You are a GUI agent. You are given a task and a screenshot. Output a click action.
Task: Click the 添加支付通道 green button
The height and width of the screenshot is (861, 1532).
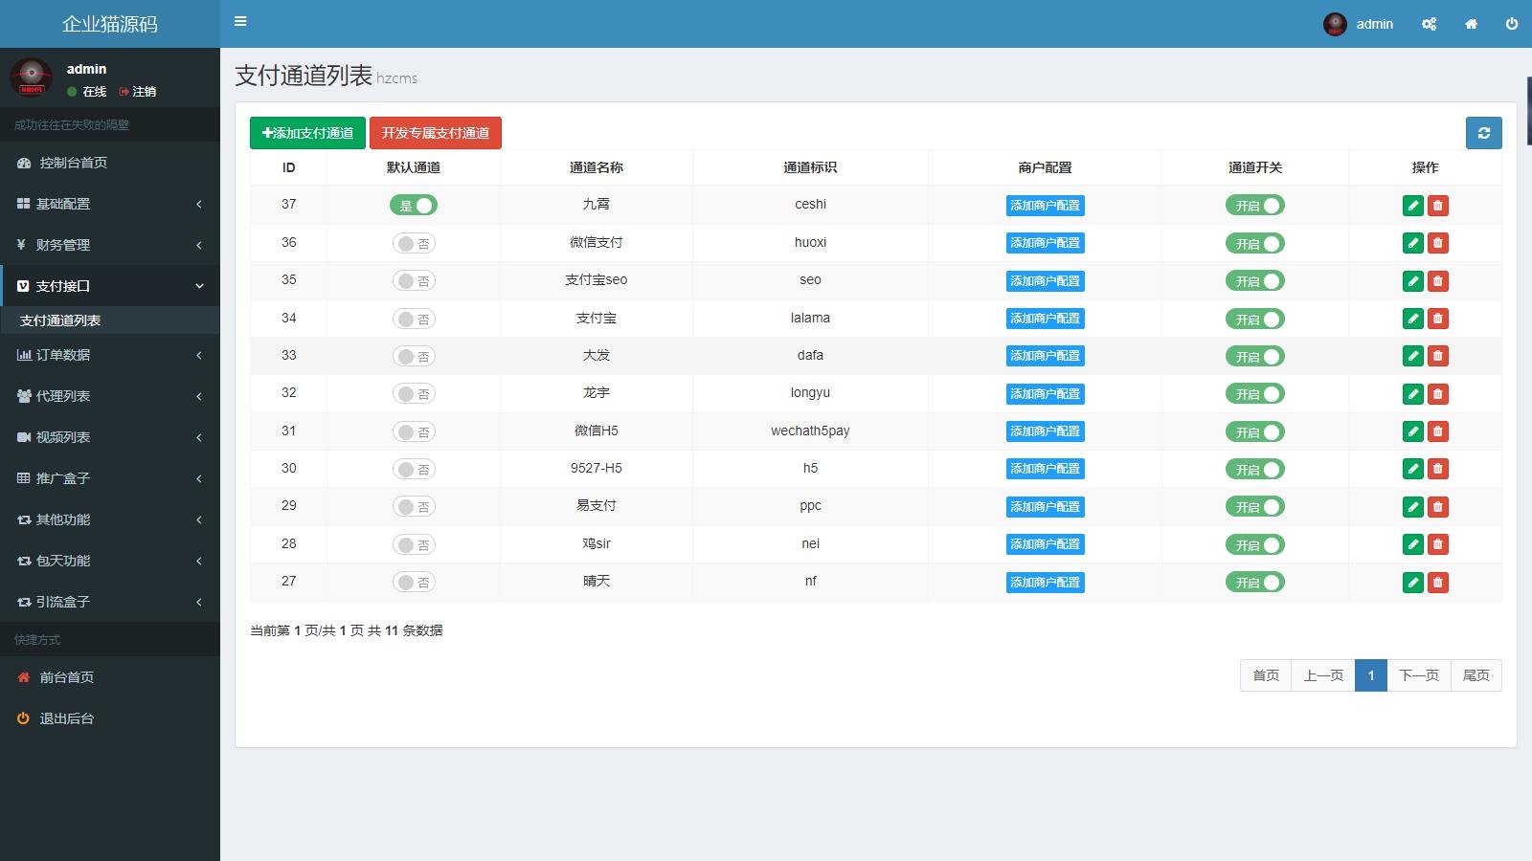pyautogui.click(x=307, y=133)
